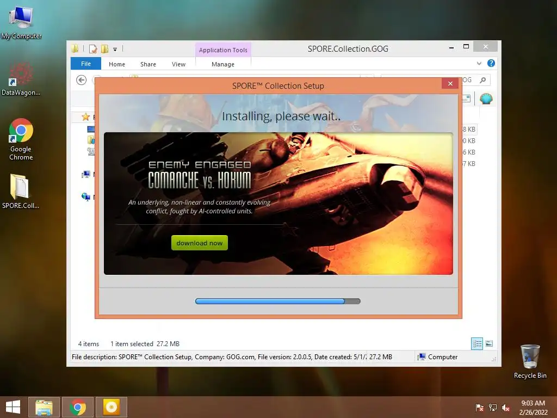Open Action Center flag in system tray
This screenshot has width=557, height=418.
[479, 408]
